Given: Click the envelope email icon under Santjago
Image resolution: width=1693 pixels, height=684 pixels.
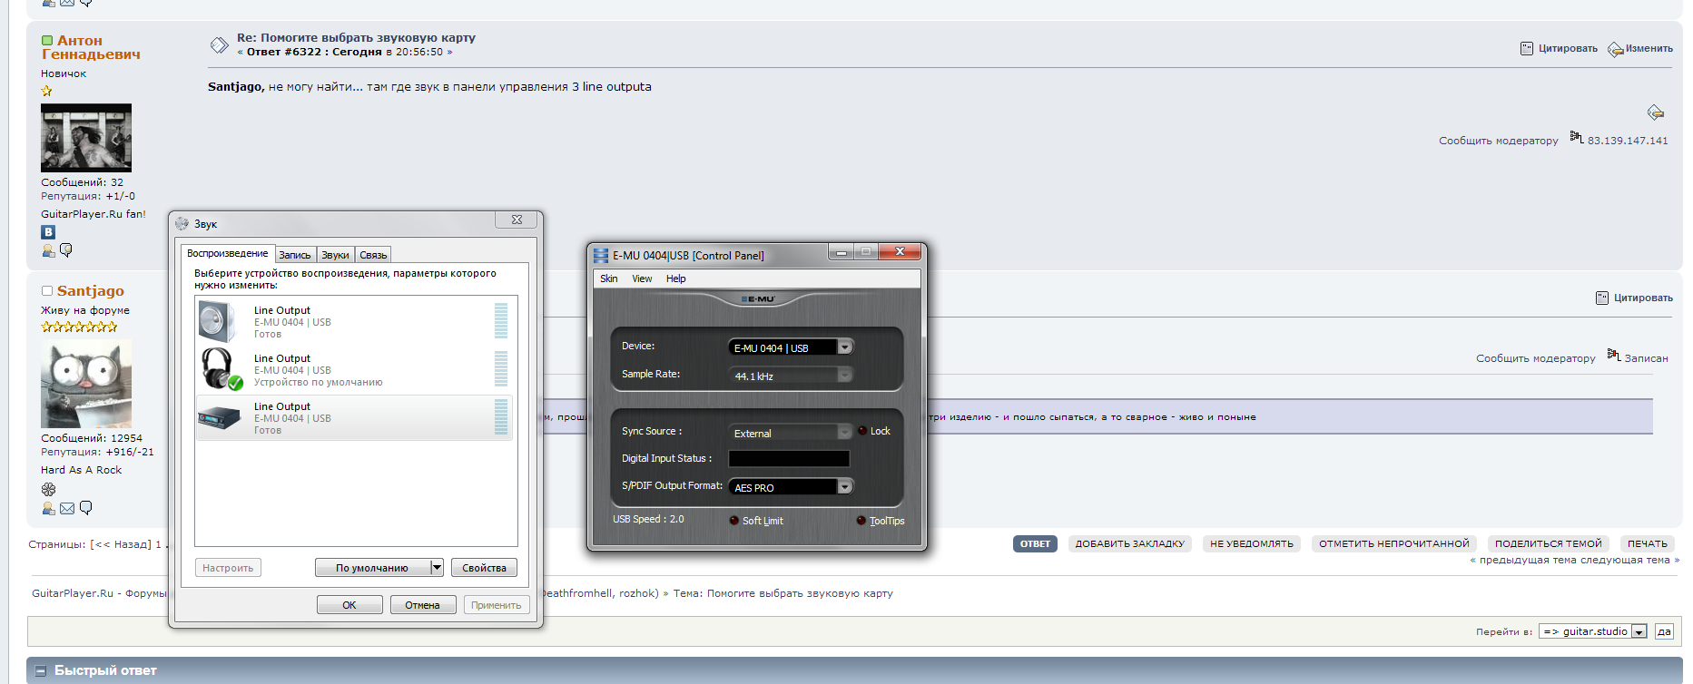Looking at the screenshot, I should [x=67, y=509].
